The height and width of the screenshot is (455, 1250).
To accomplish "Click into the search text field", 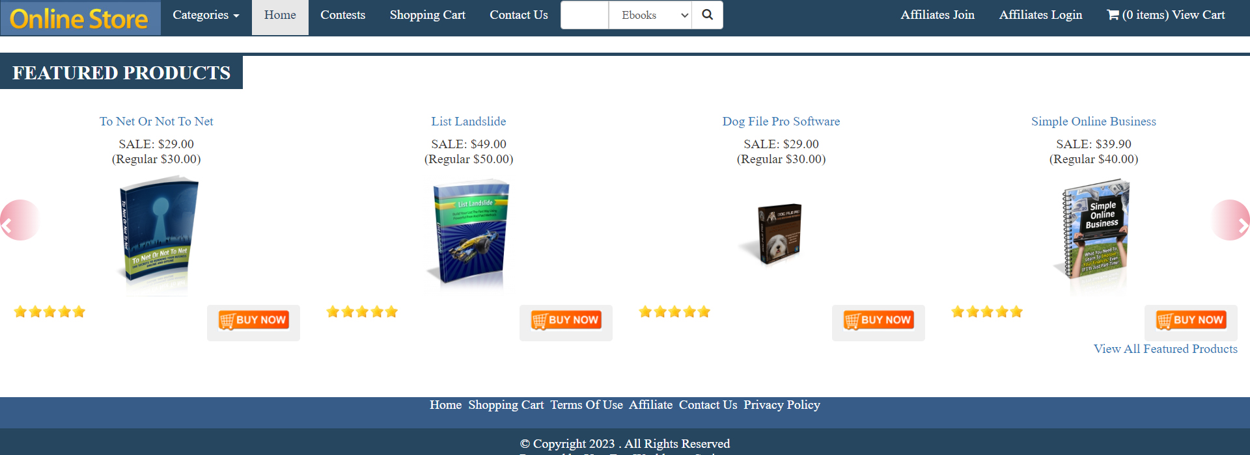I will [585, 15].
